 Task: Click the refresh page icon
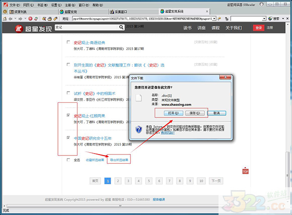click(x=36, y=19)
